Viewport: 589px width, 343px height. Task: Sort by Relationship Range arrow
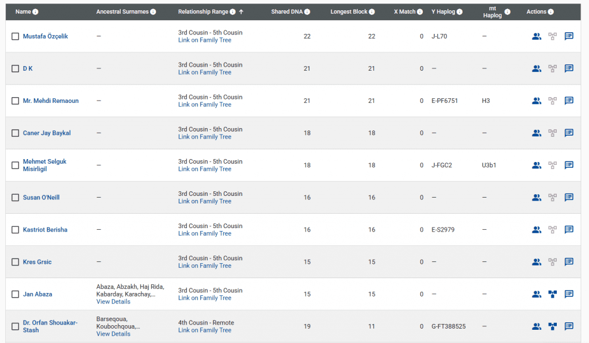[x=241, y=12]
